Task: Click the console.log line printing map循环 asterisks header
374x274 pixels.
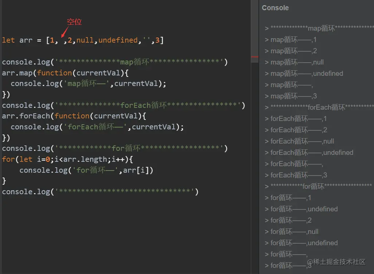Action: 115,62
